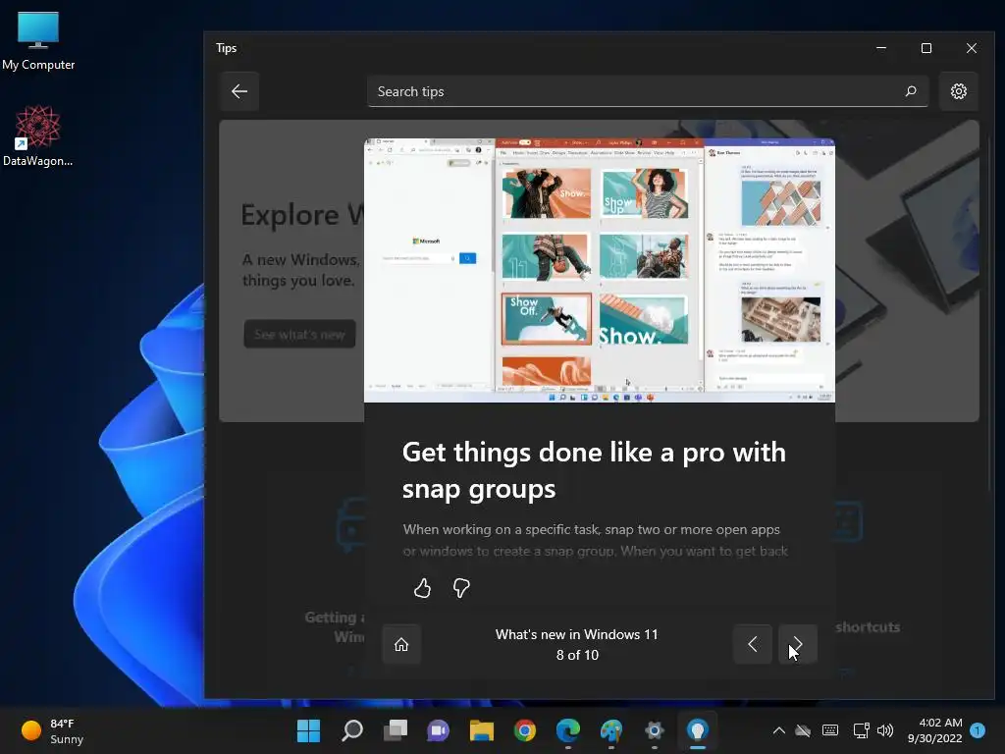
Task: Click the snap groups screenshot image
Action: 600,270
